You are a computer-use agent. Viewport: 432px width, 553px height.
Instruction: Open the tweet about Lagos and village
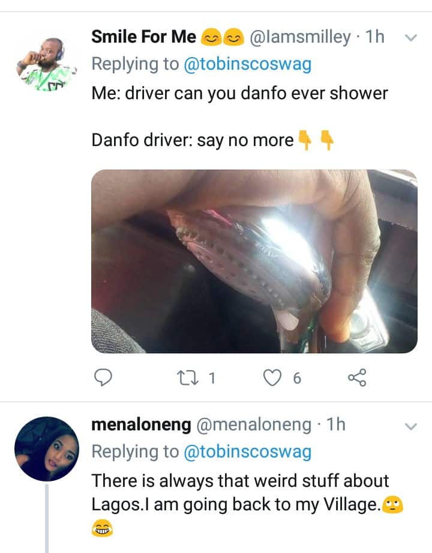click(x=240, y=493)
